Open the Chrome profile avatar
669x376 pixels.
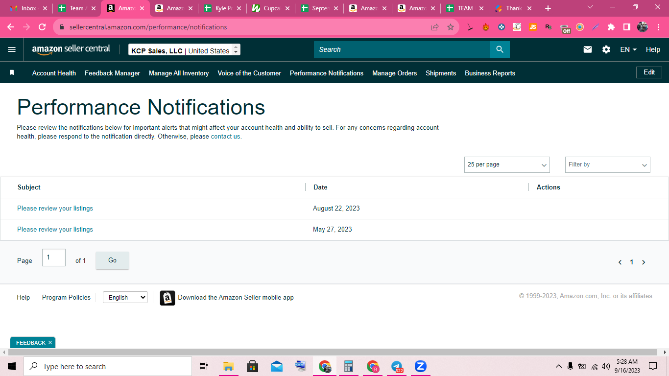coord(643,27)
